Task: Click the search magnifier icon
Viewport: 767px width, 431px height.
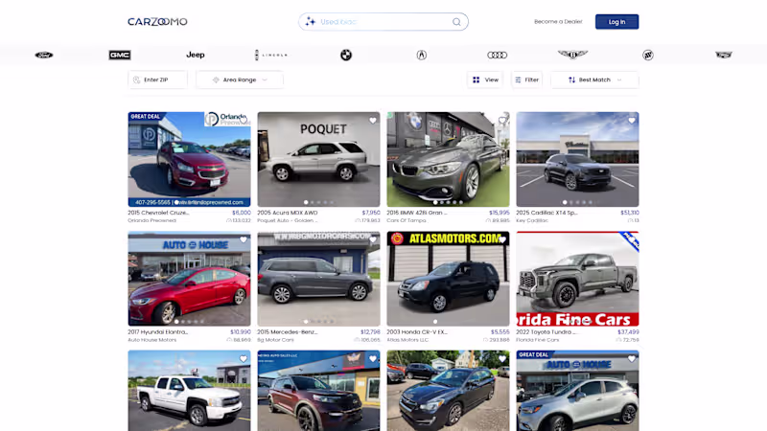Action: 456,21
